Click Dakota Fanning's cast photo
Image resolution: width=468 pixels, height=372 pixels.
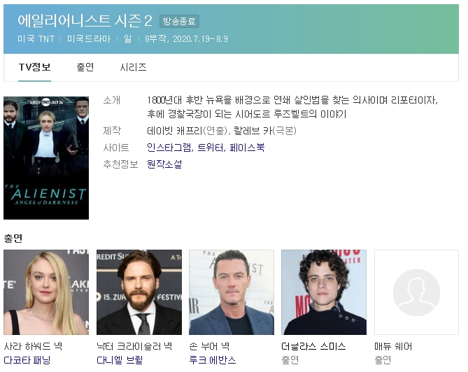click(46, 292)
